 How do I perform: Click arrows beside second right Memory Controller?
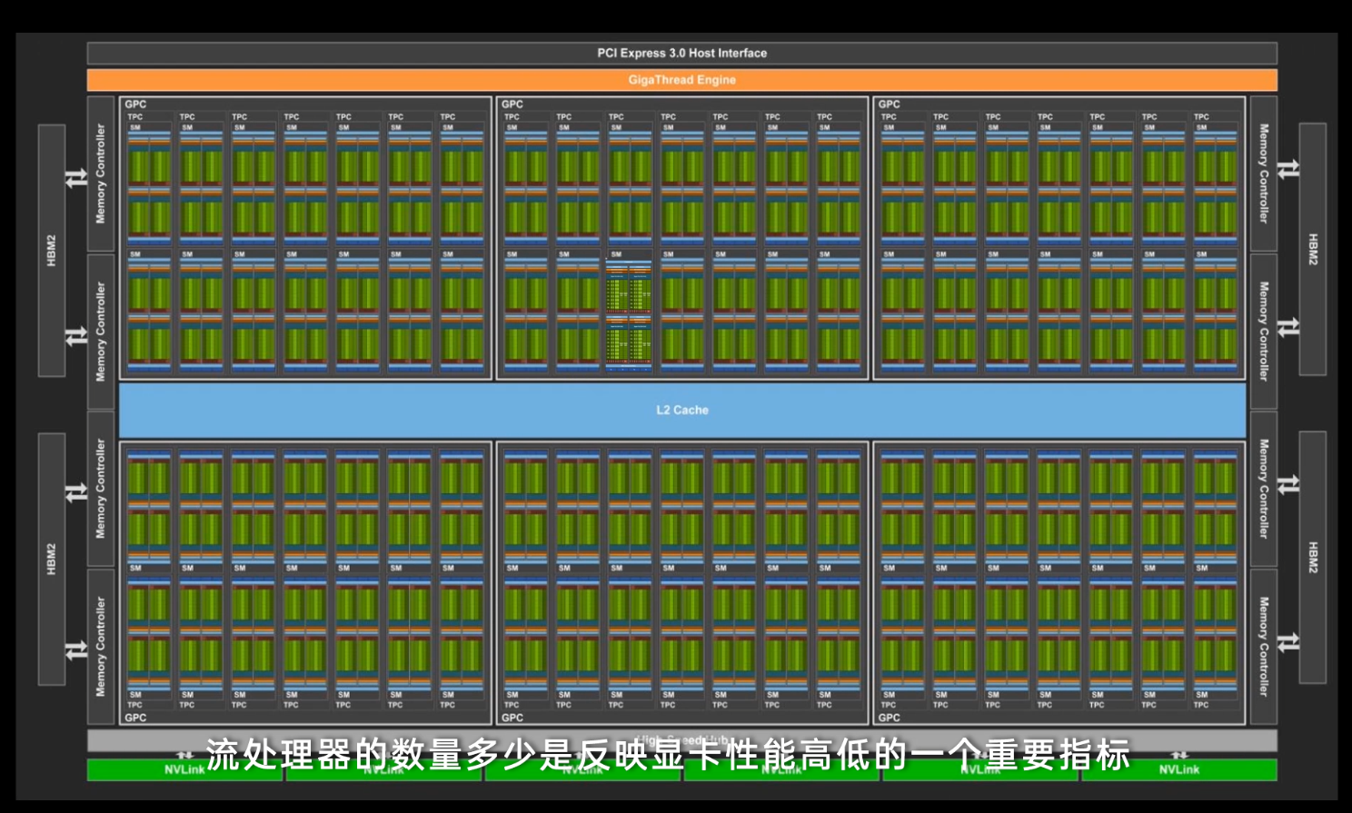[1288, 327]
